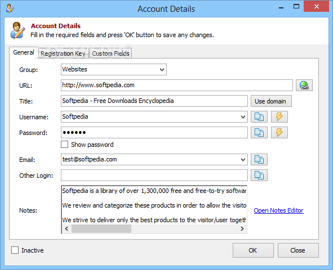This screenshot has height=270, width=333.
Task: Click the notes horizontal scrollbar thumb
Action: click(101, 229)
